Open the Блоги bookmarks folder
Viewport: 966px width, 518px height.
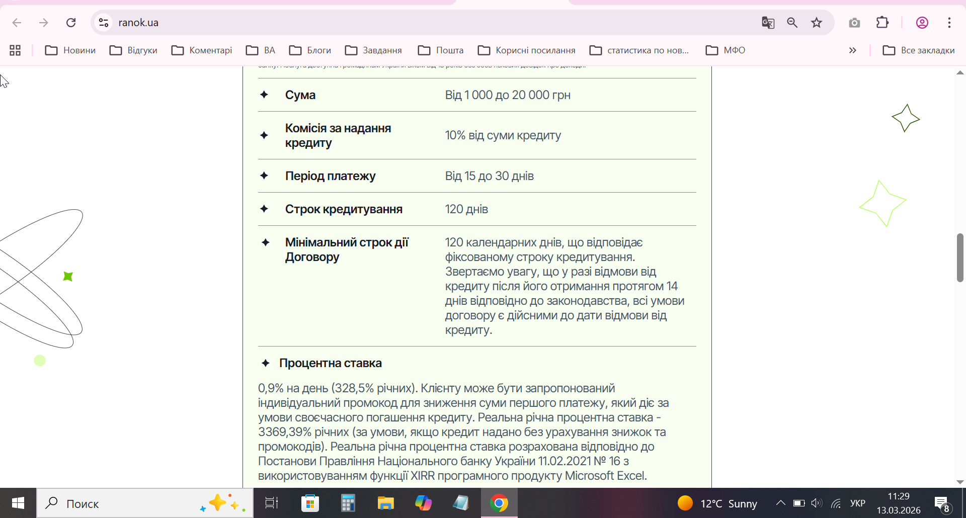pyautogui.click(x=310, y=50)
